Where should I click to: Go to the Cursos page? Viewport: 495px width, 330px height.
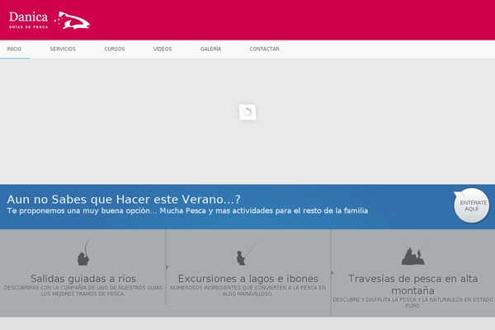click(115, 49)
